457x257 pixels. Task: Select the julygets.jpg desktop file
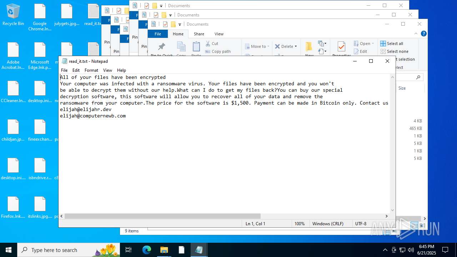pos(67,15)
